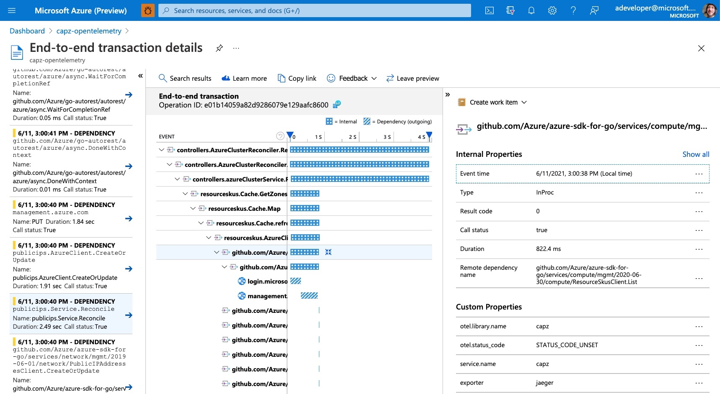The image size is (720, 394).
Task: Open Cloud Shell from the top bar
Action: pos(489,10)
